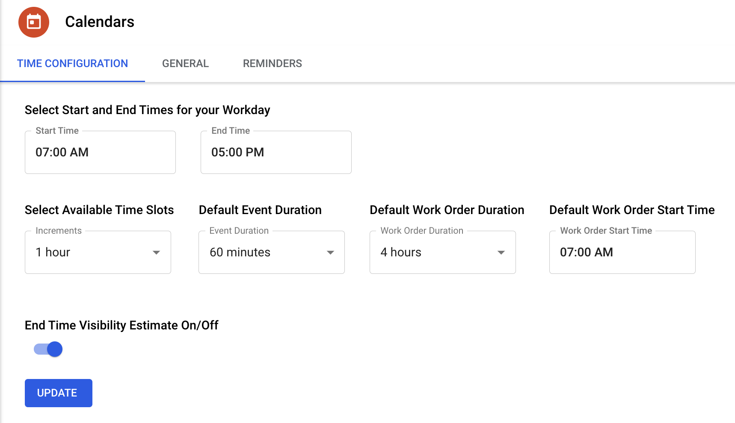Click the Default Work Order Duration heading
The height and width of the screenshot is (423, 735).
[447, 210]
